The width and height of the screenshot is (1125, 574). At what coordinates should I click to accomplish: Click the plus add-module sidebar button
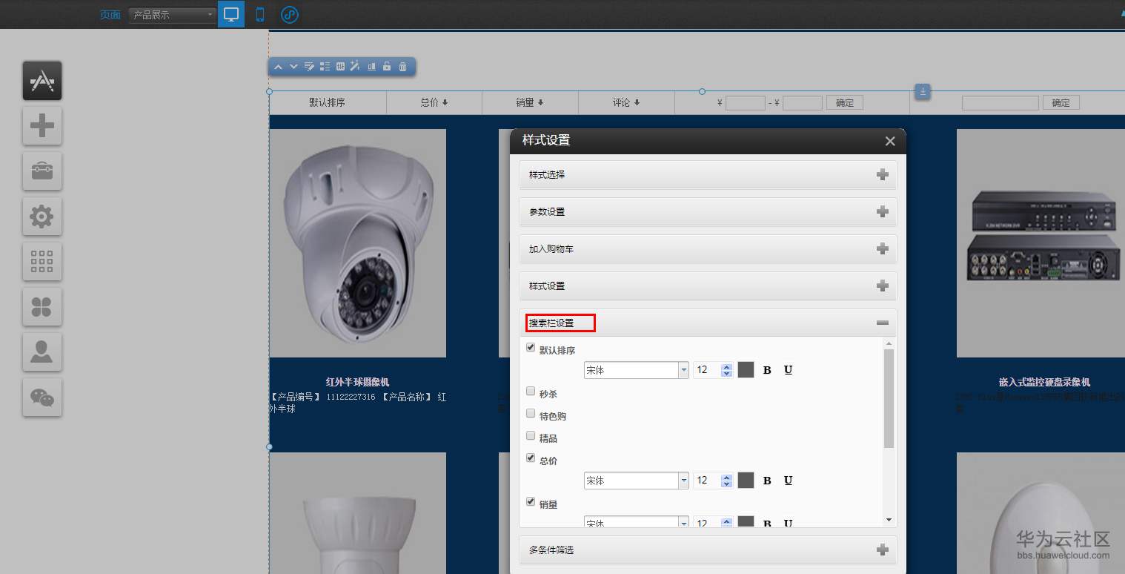[42, 126]
